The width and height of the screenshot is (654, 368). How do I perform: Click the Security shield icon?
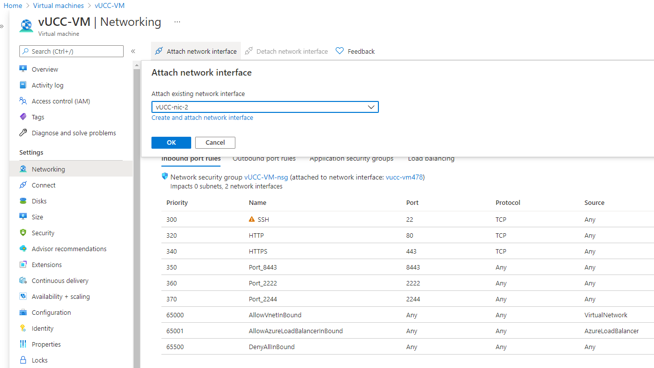click(x=23, y=233)
